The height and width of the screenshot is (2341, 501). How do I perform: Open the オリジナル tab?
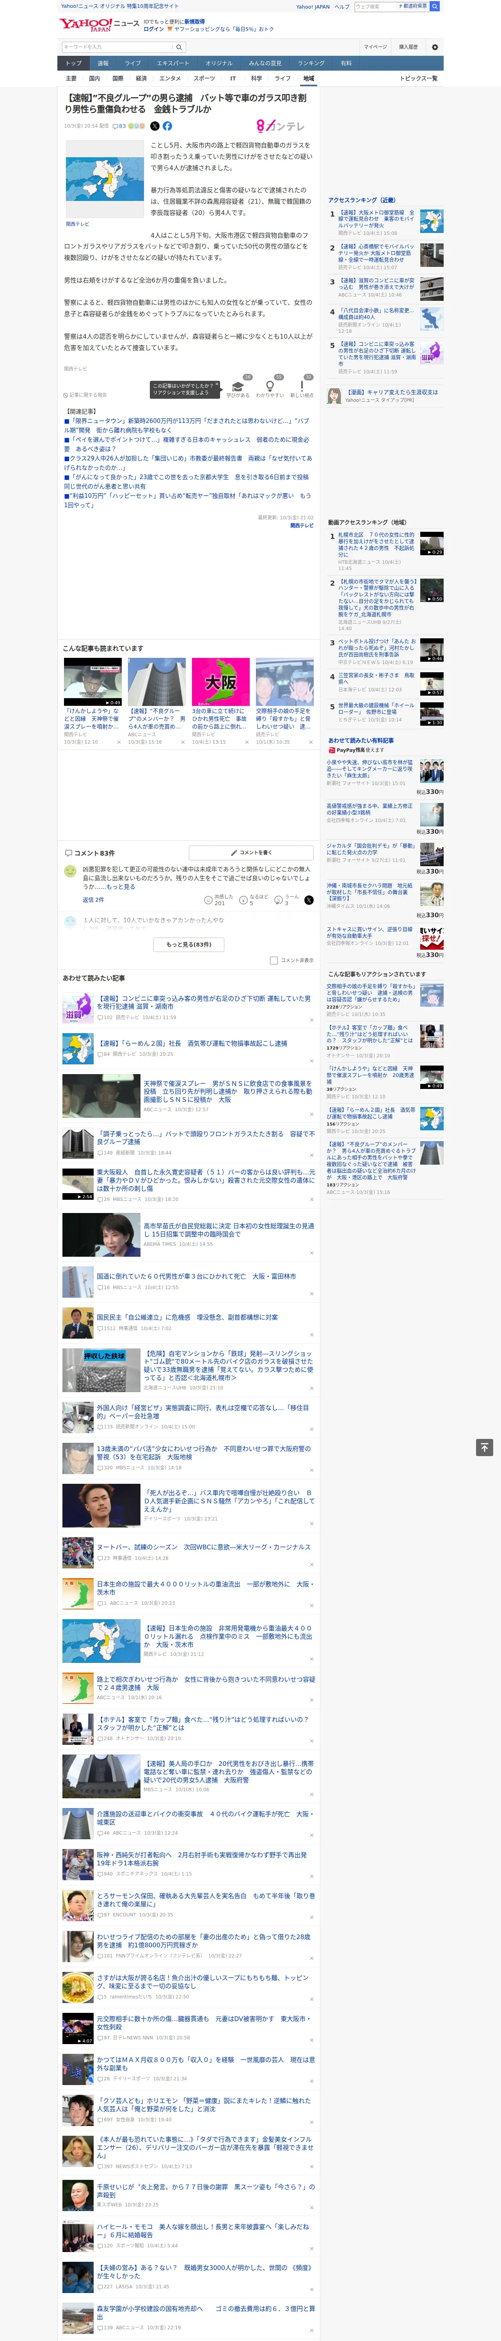[219, 64]
